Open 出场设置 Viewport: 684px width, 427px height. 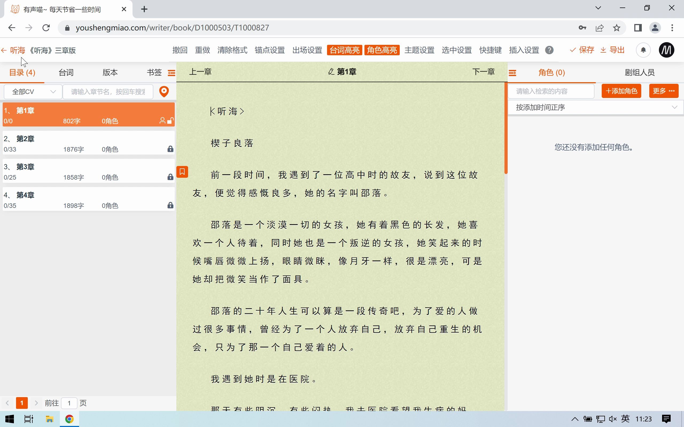point(307,50)
